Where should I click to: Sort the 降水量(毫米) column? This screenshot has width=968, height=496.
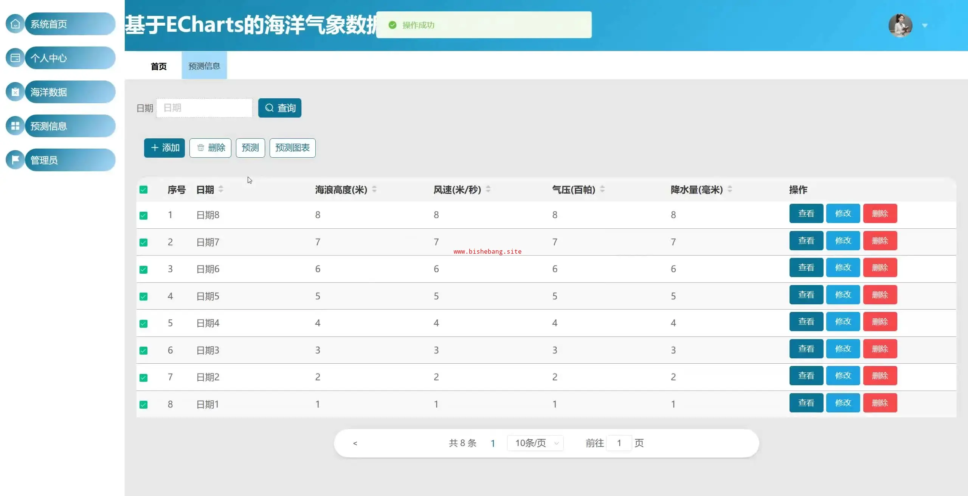pos(730,189)
